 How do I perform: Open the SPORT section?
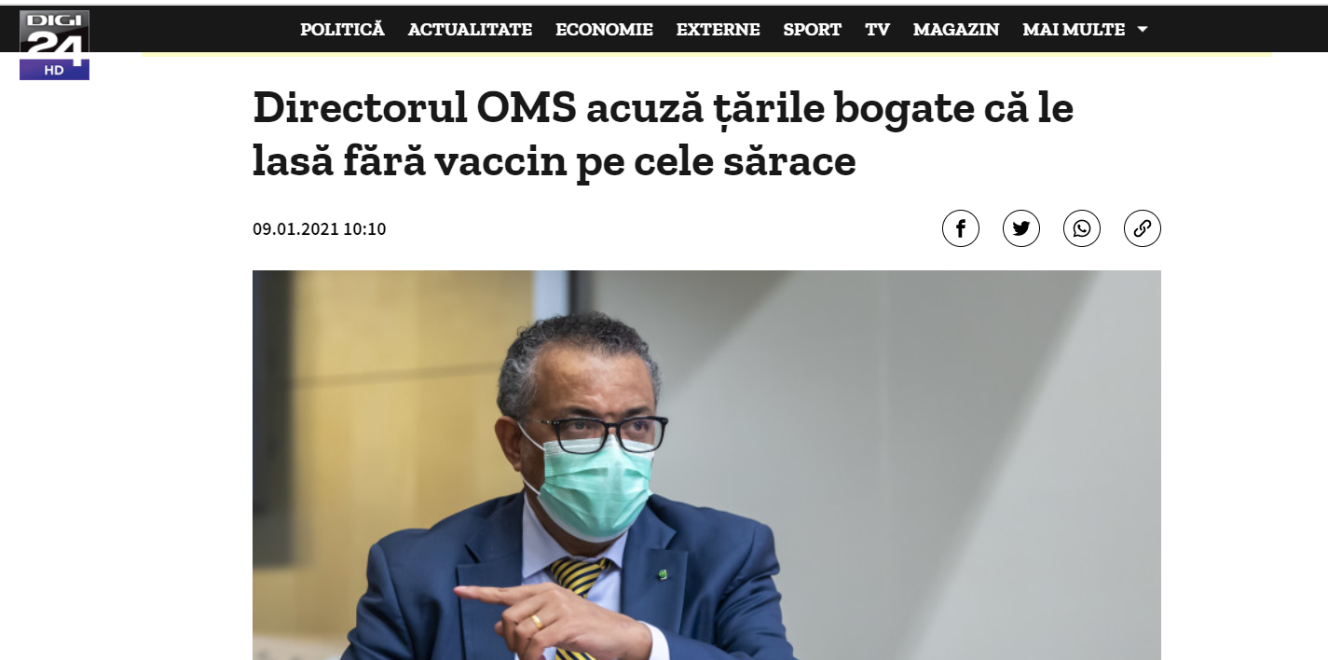click(x=812, y=30)
